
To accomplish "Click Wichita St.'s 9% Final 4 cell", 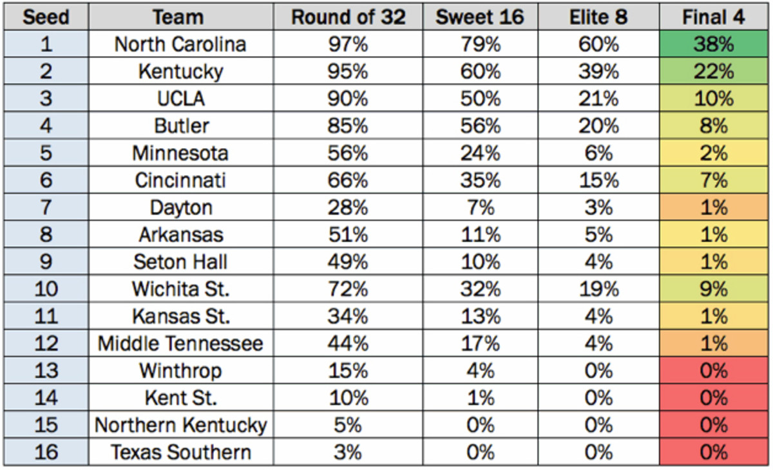I will click(714, 289).
